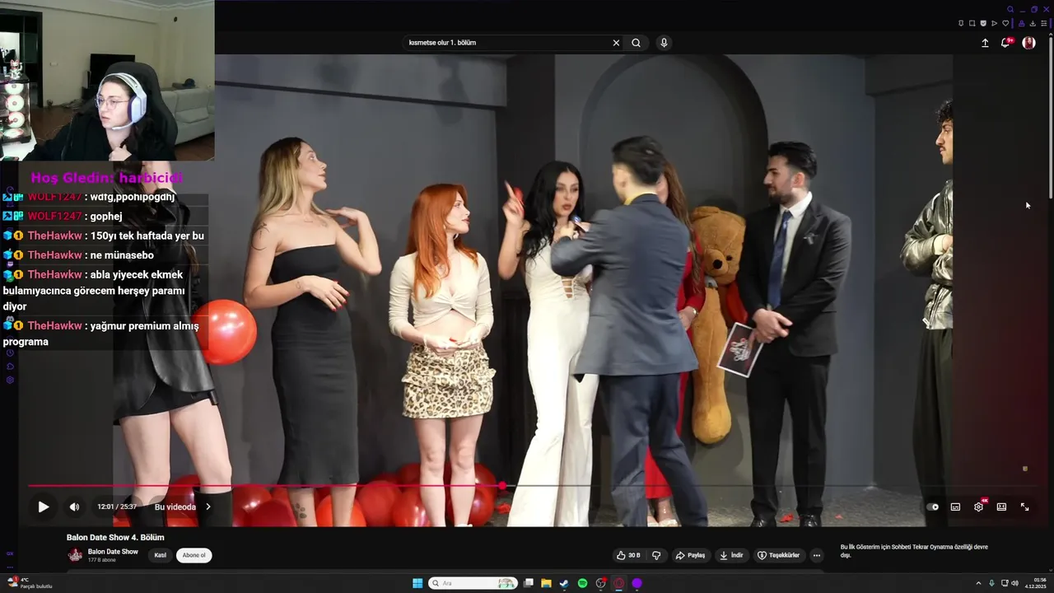This screenshot has height=593, width=1054.
Task: Expand the 'Bu videoda' chapters chevron
Action: 208,507
